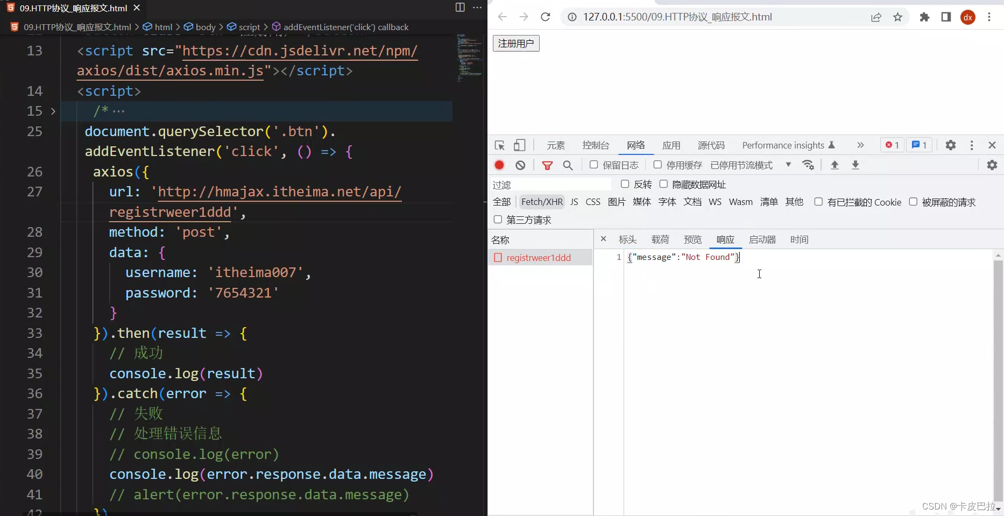Image resolution: width=1004 pixels, height=516 pixels.
Task: Open DevTools customize three-dot menu
Action: (971, 145)
